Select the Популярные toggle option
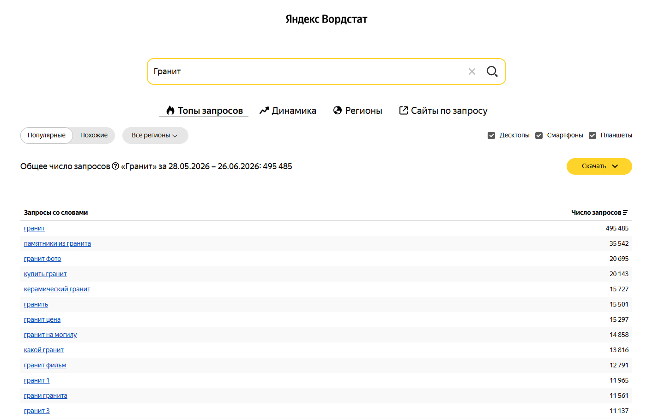 [47, 136]
